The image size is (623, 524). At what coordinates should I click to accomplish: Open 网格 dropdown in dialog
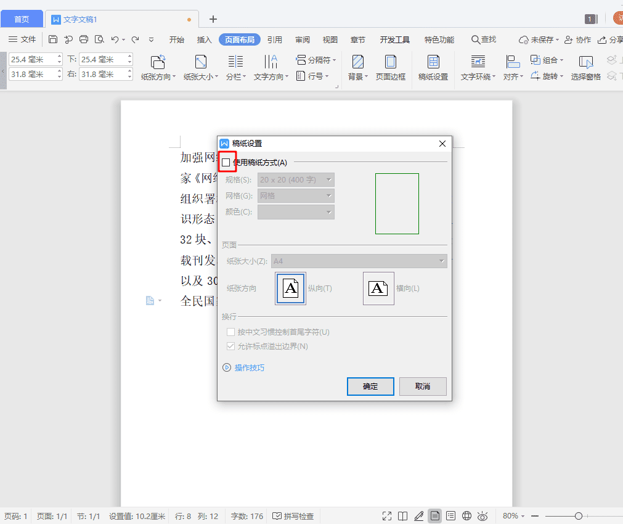click(296, 195)
